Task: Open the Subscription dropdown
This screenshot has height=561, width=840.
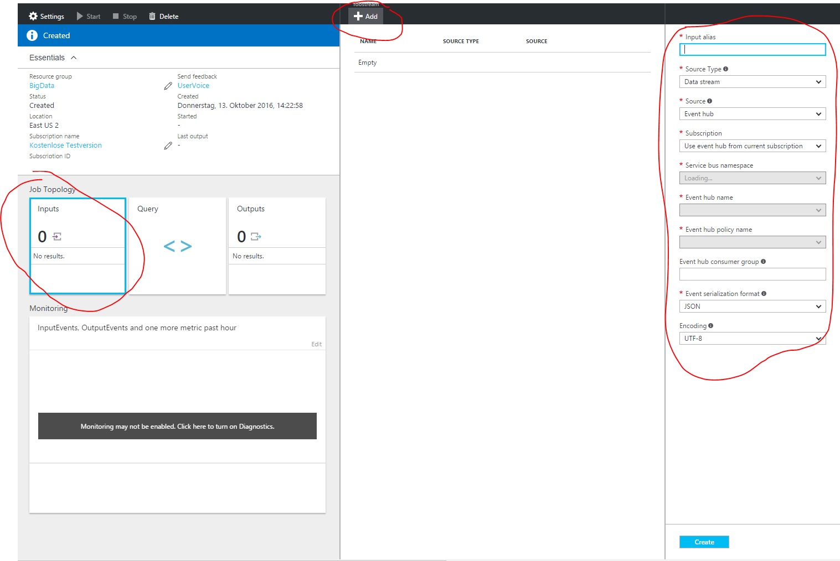Action: pos(752,146)
